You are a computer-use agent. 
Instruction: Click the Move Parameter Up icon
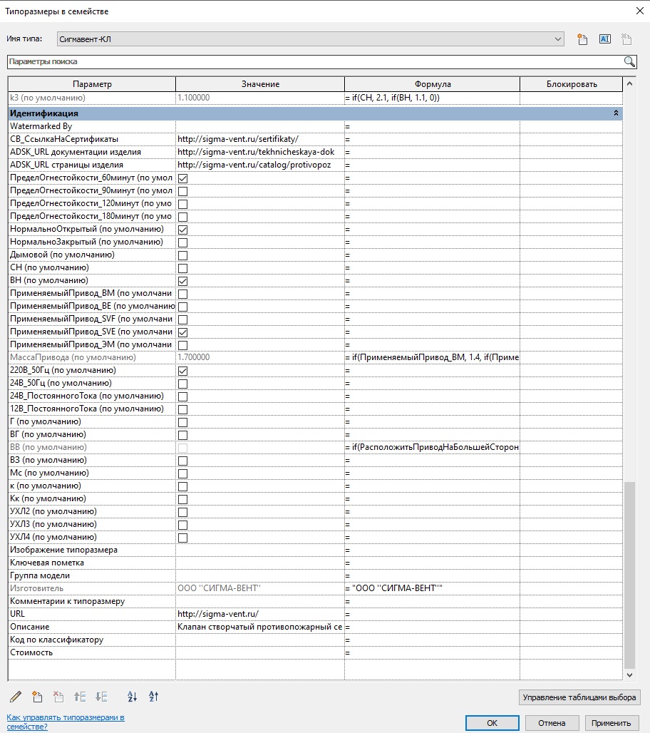(x=80, y=697)
